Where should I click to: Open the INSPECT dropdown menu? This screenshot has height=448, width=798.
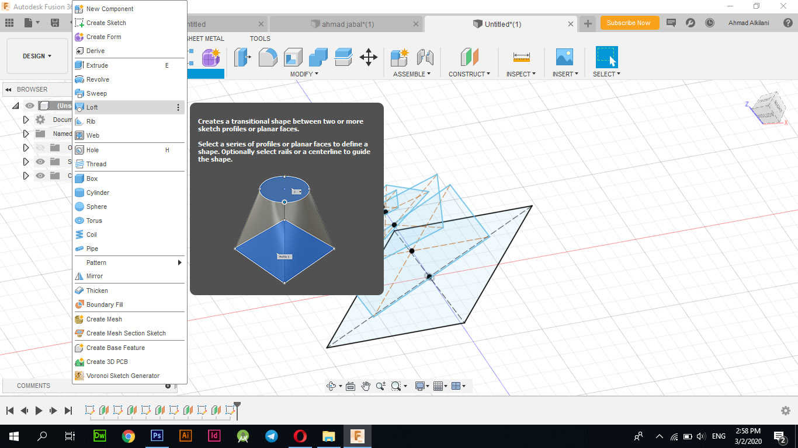521,74
